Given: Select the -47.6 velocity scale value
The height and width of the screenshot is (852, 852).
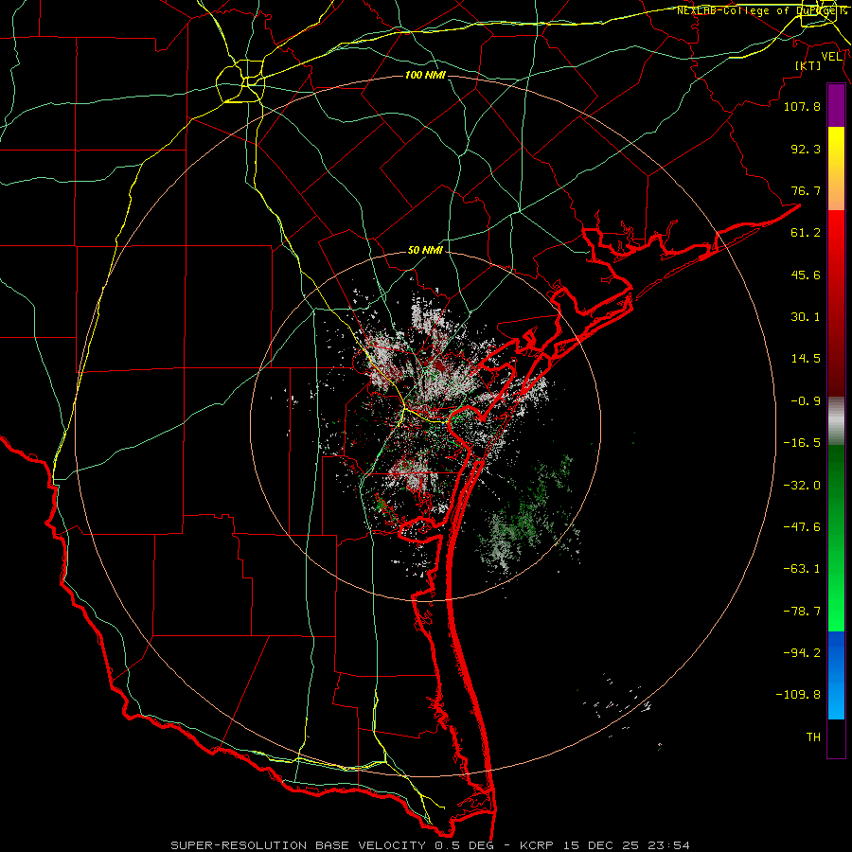Looking at the screenshot, I should pos(802,527).
